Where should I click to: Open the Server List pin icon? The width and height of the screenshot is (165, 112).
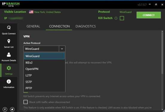(x=9, y=41)
